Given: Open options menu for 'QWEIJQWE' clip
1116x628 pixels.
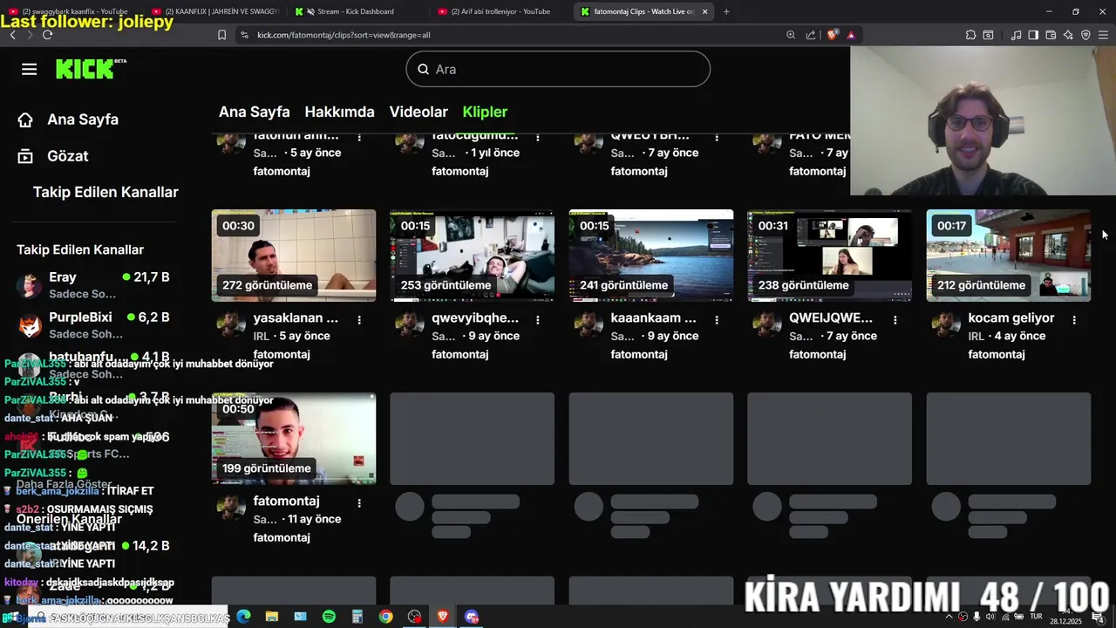Looking at the screenshot, I should pyautogui.click(x=895, y=320).
